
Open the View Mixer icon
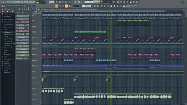click(x=105, y=6)
